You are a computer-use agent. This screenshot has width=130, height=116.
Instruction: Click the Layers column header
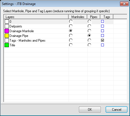click(x=36, y=17)
